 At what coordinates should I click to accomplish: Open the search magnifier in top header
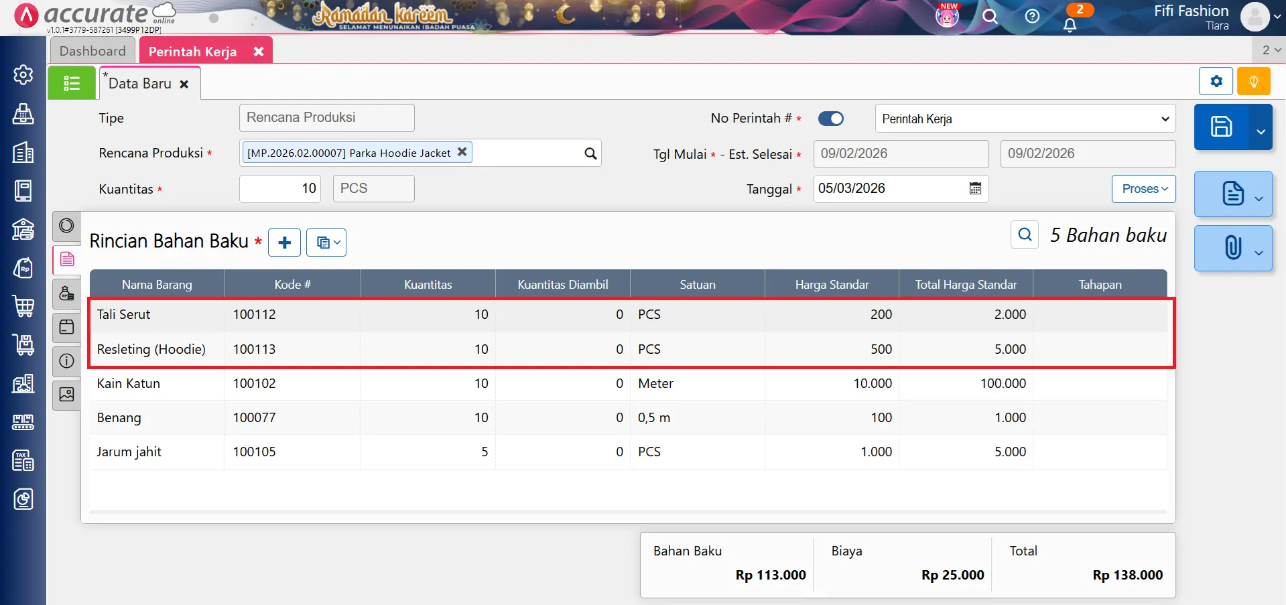tap(990, 17)
